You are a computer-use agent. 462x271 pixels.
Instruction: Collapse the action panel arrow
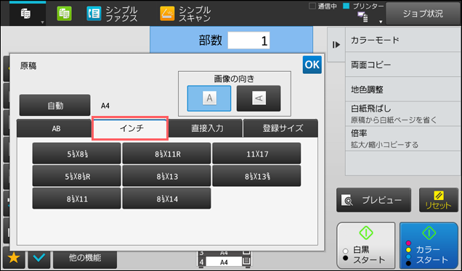336,45
